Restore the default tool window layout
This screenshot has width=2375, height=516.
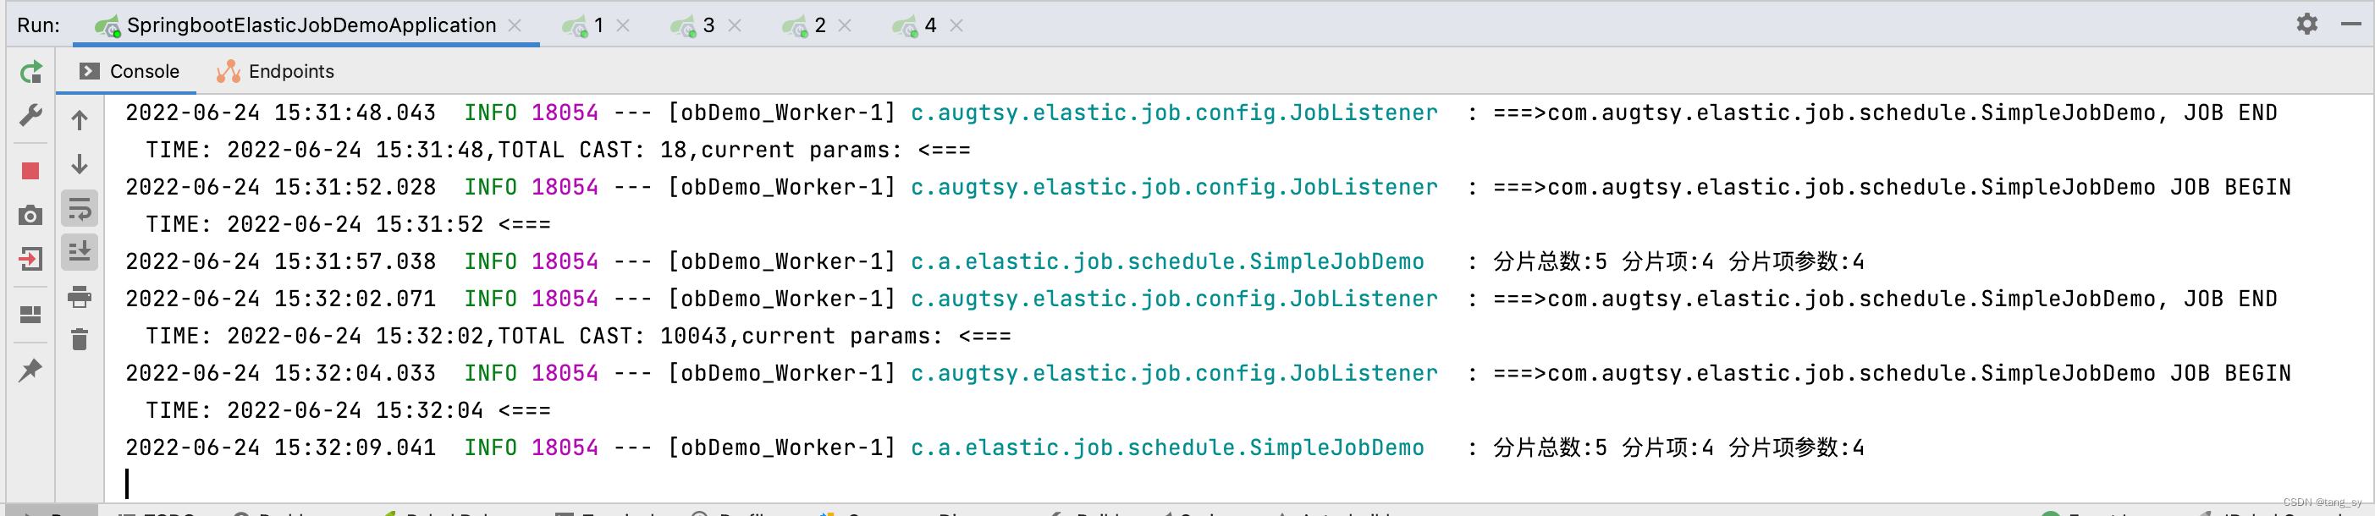coord(30,313)
